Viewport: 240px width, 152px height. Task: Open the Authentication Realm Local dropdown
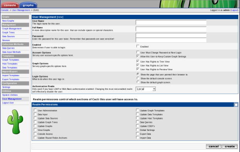coord(146,89)
